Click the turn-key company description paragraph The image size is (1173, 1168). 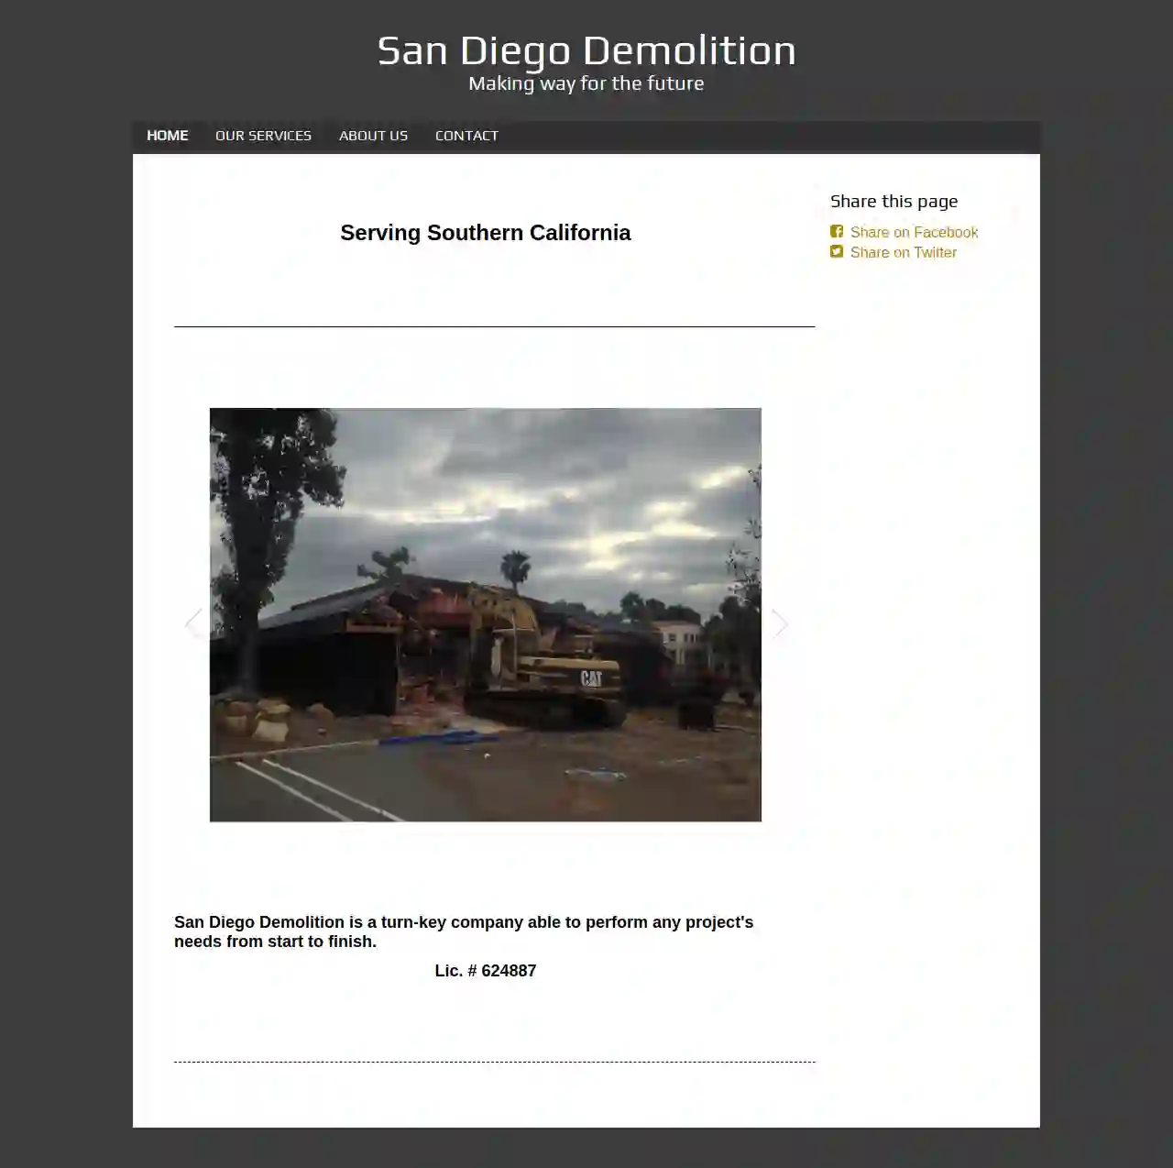(464, 931)
